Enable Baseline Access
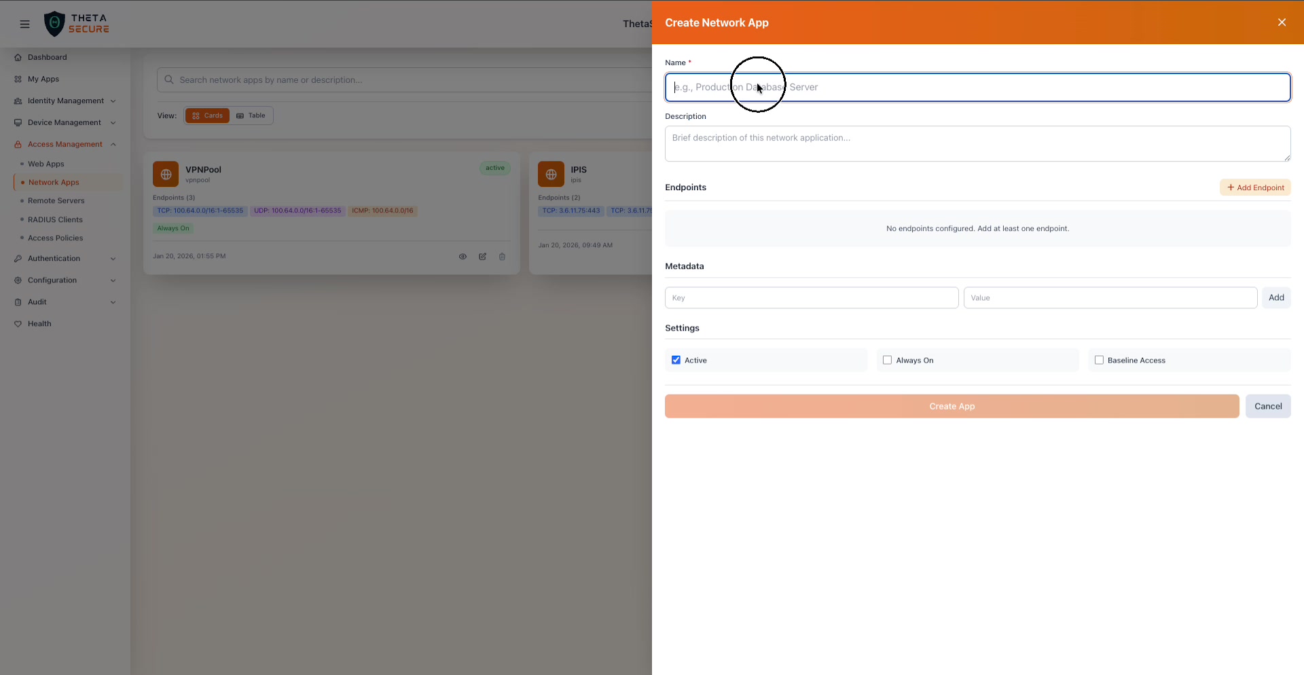 [x=1100, y=360]
